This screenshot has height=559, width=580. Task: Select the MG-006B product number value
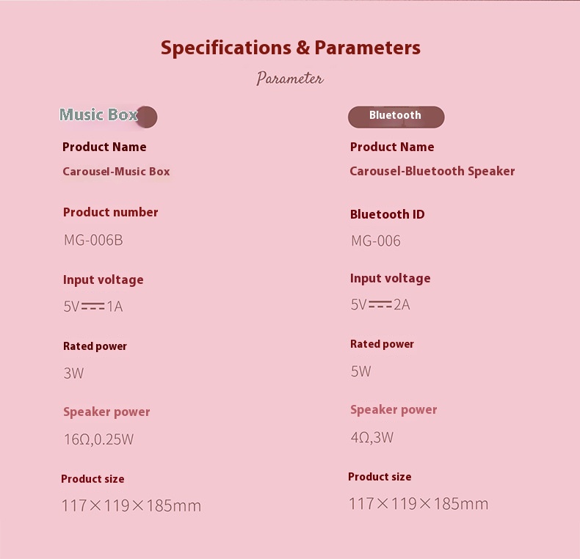pyautogui.click(x=93, y=240)
